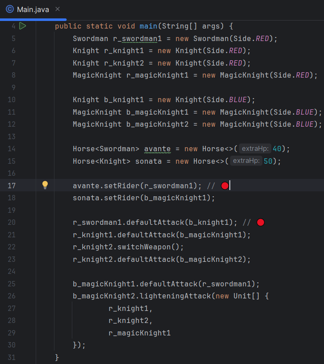Click lighteningAttack method call on line 26
The image size is (324, 364).
(175, 296)
